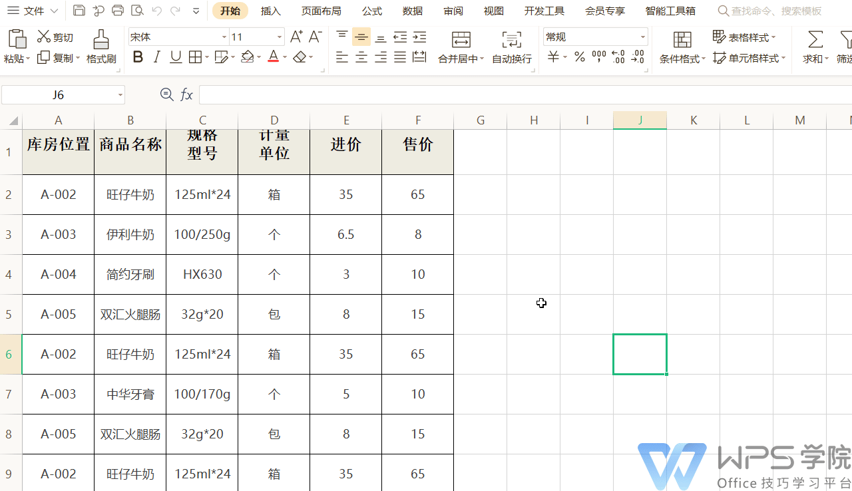Click Conditional Formatting (条件格式) icon
The image size is (852, 491).
click(x=682, y=39)
